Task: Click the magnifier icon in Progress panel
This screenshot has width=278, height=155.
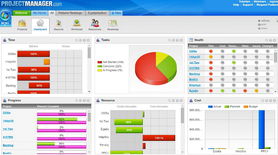Action: (76, 101)
